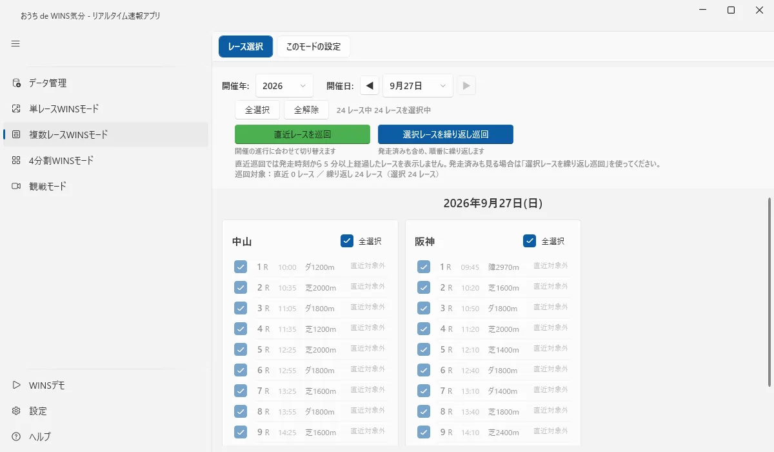Uncheck 阪神 8R 13:40 race

coord(424,411)
